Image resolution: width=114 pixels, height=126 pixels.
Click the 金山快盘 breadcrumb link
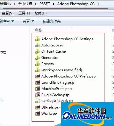[25, 4]
